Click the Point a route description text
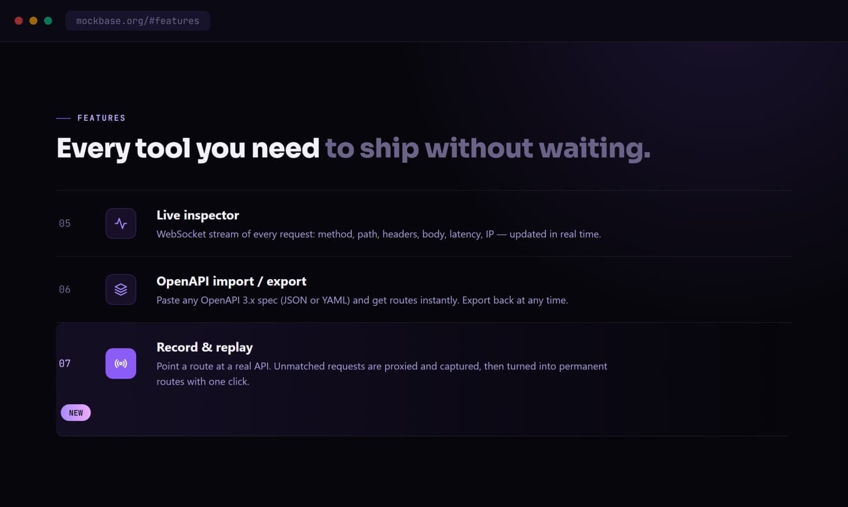848x507 pixels. coord(382,373)
